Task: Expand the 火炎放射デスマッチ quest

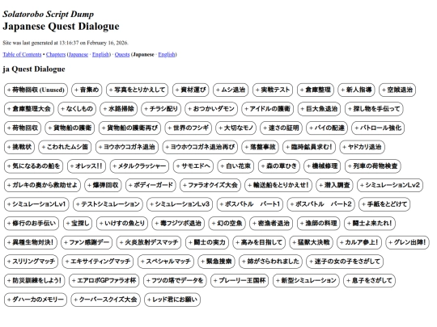Action: coord(149,242)
